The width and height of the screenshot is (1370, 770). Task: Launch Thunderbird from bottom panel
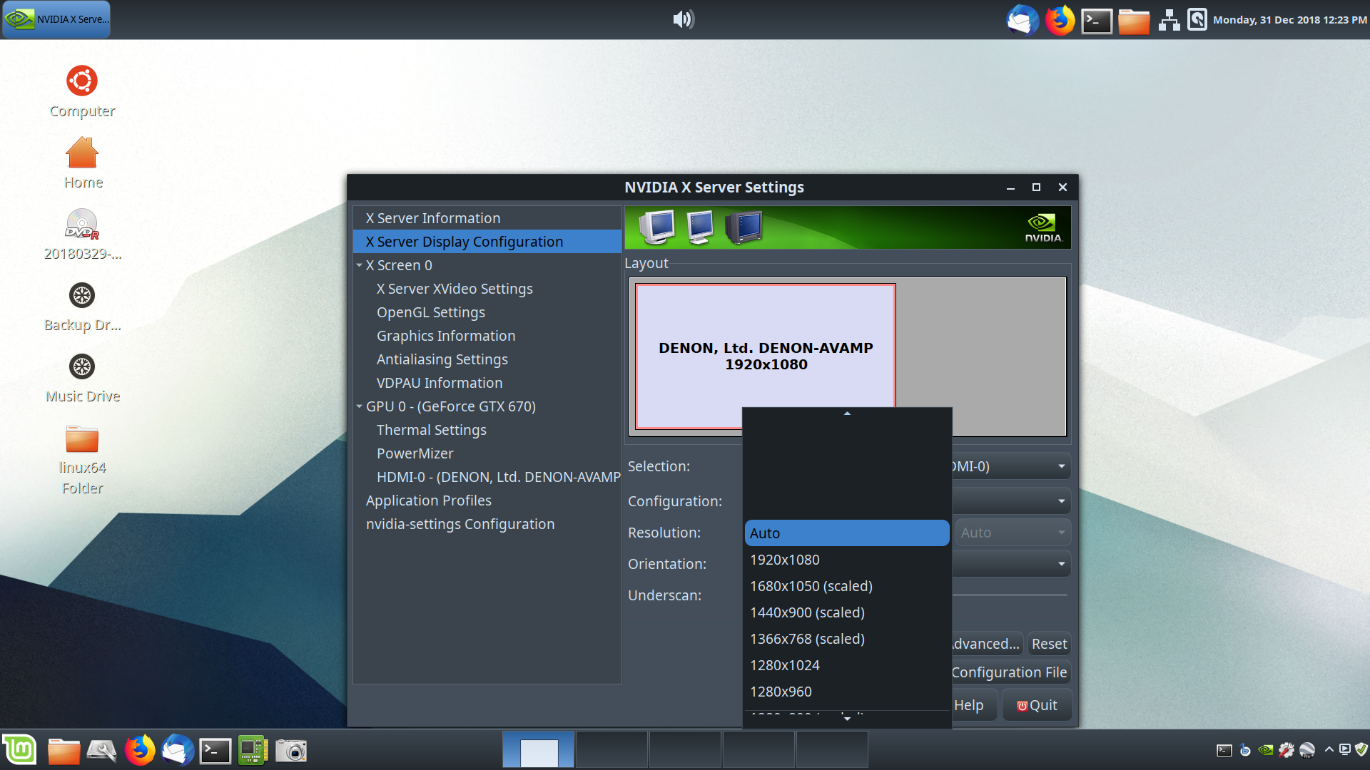[x=177, y=750]
